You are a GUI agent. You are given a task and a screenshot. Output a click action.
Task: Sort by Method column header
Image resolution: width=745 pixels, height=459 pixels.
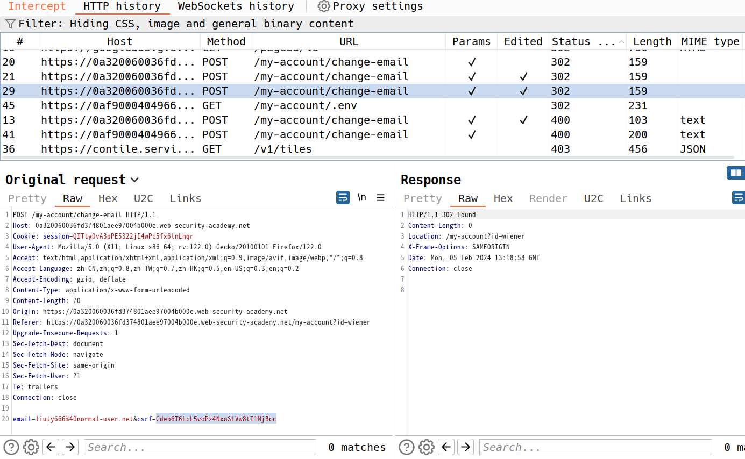click(x=226, y=41)
